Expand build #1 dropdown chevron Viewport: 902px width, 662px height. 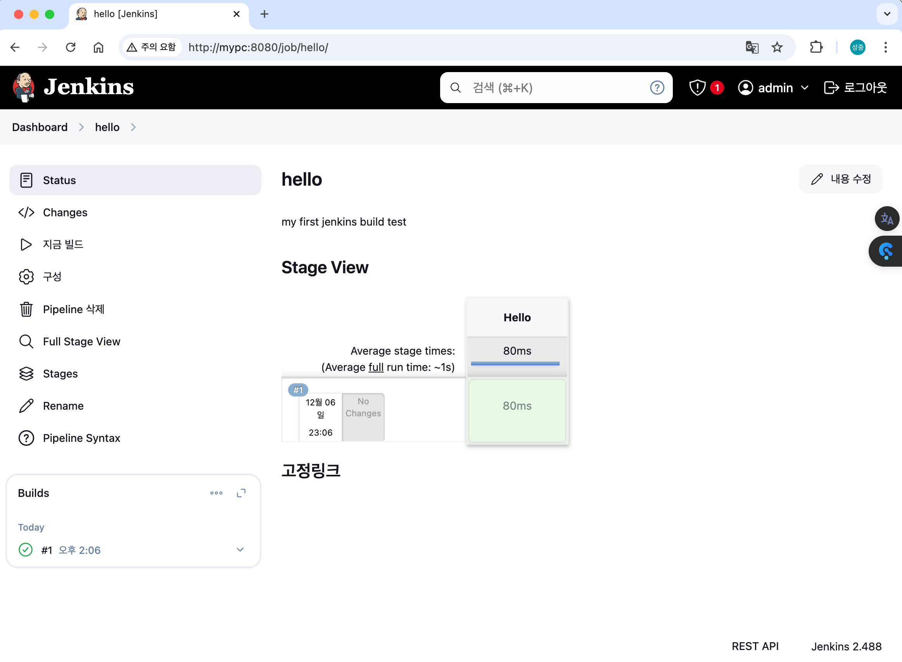click(x=240, y=549)
